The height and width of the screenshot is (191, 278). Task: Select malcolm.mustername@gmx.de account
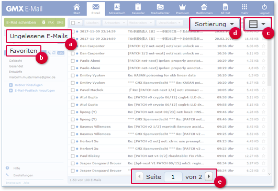[x=32, y=77]
